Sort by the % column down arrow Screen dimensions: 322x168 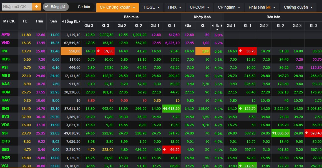click(x=217, y=29)
